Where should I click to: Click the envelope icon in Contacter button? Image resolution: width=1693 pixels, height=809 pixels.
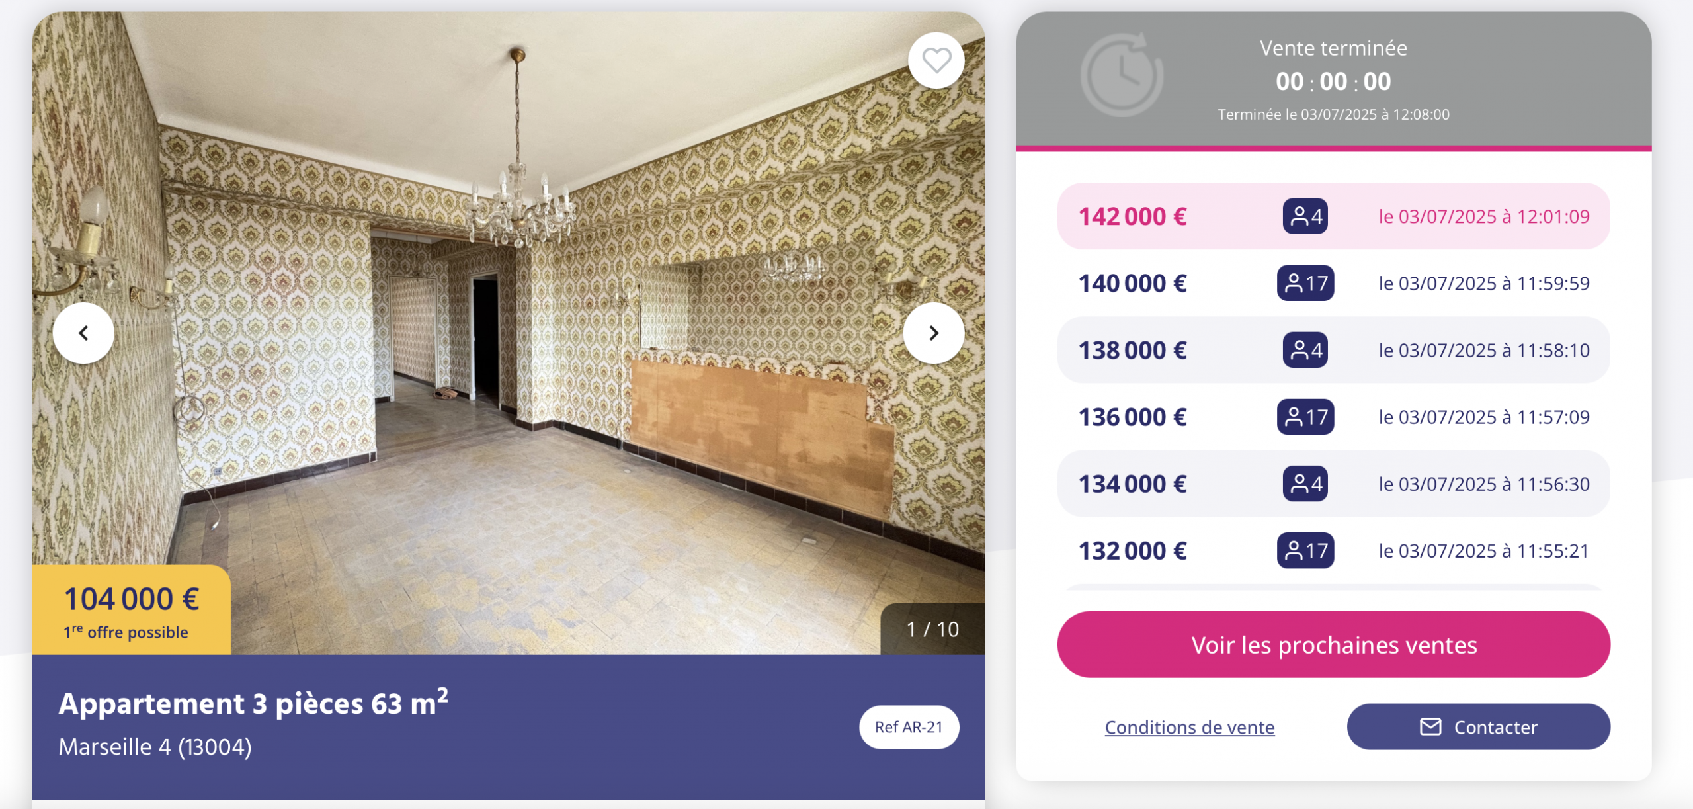(x=1430, y=727)
